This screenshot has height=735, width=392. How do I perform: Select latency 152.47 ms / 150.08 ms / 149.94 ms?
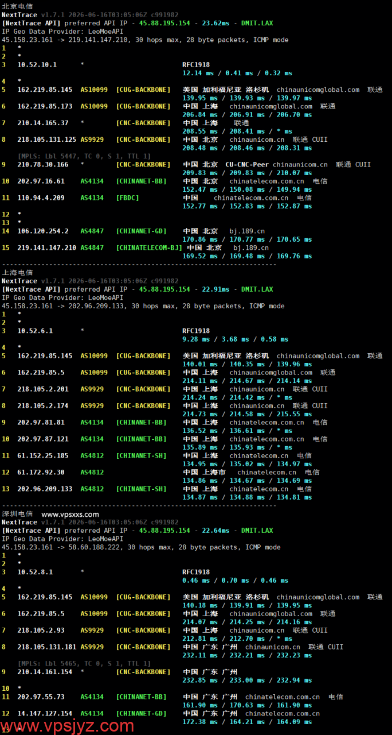coord(247,189)
